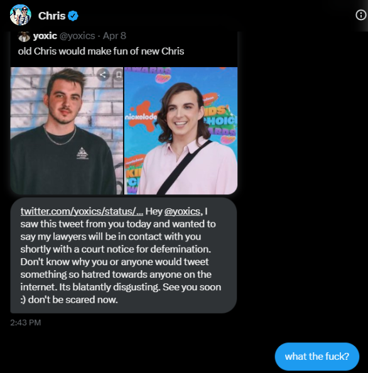Select the blue sent message bubble
This screenshot has width=368, height=373.
point(317,356)
